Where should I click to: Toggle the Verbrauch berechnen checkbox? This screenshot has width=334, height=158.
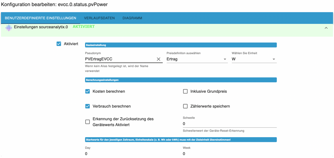88,106
